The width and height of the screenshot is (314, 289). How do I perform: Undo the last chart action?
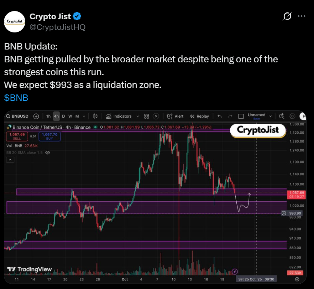tap(220, 116)
